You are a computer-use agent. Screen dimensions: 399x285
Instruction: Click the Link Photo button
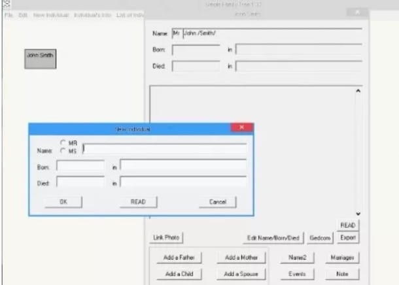(x=167, y=237)
